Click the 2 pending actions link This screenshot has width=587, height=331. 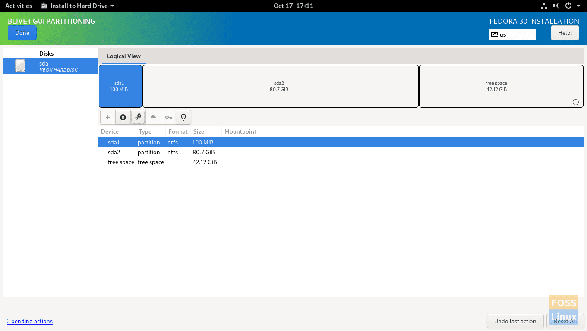[30, 321]
